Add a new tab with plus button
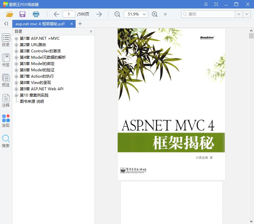Image resolution: width=254 pixels, height=224 pixels. [80, 24]
